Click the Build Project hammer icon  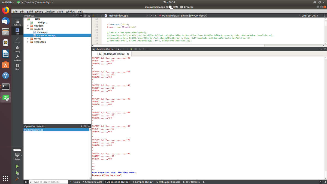(x=17, y=179)
